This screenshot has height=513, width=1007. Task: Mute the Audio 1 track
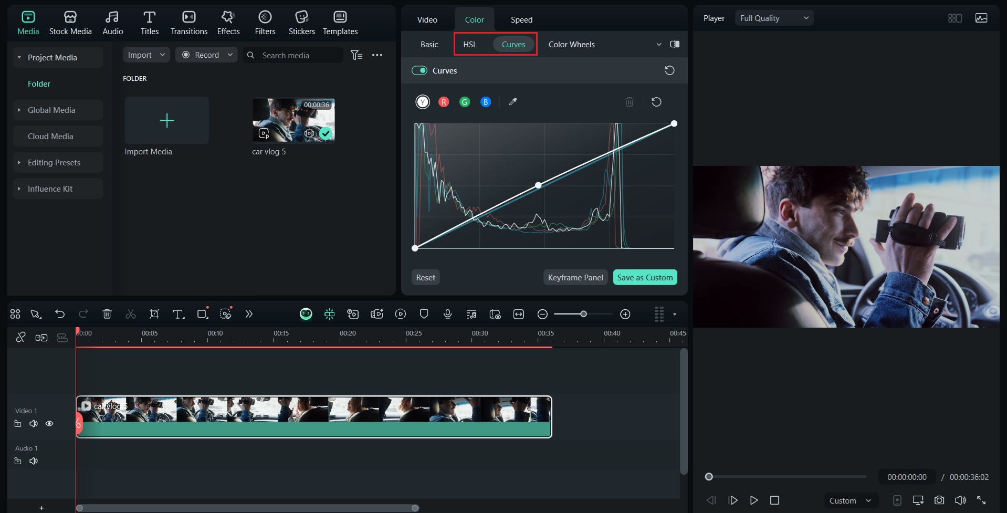[x=34, y=461]
